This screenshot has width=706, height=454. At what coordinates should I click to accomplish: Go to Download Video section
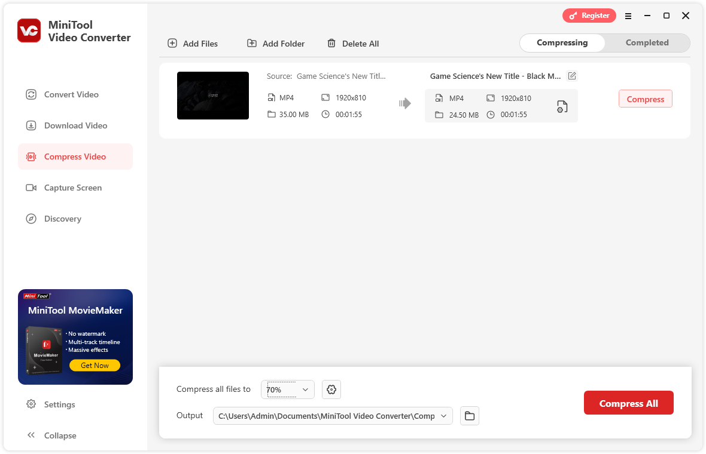point(75,125)
